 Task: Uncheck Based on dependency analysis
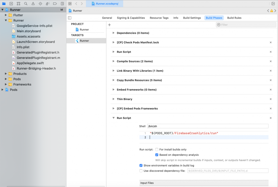pyautogui.click(x=157, y=155)
